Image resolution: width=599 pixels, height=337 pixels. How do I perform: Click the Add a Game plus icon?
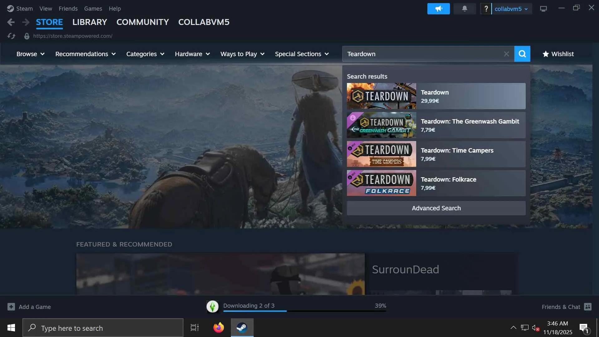pos(11,307)
